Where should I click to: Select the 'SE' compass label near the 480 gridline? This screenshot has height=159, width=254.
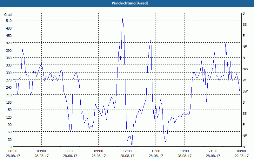click(244, 24)
